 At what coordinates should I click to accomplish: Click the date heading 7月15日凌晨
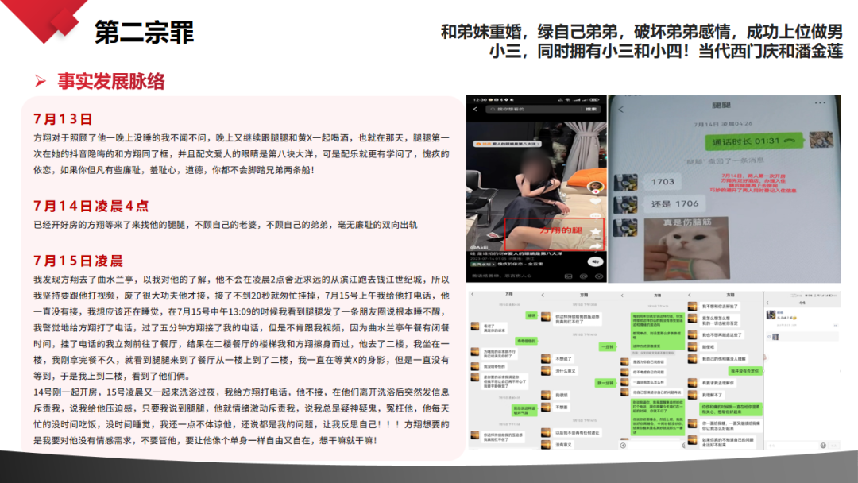pyautogui.click(x=78, y=261)
